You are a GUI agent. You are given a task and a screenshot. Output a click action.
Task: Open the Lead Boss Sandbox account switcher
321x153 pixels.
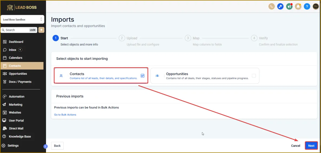point(22,19)
